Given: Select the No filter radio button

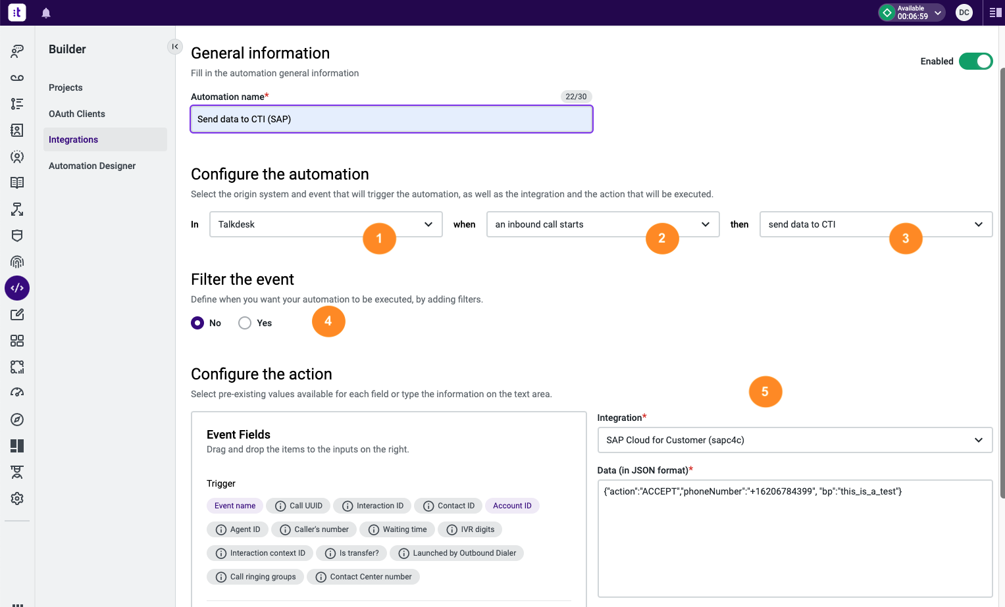Looking at the screenshot, I should pos(197,323).
